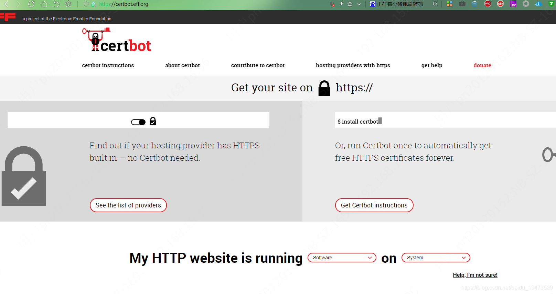Open 'certbot instructions' menu item

(x=108, y=65)
